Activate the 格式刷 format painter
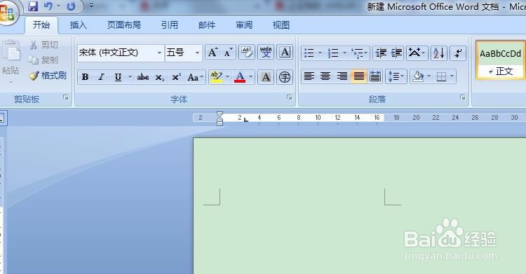526x274 pixels. coord(48,76)
